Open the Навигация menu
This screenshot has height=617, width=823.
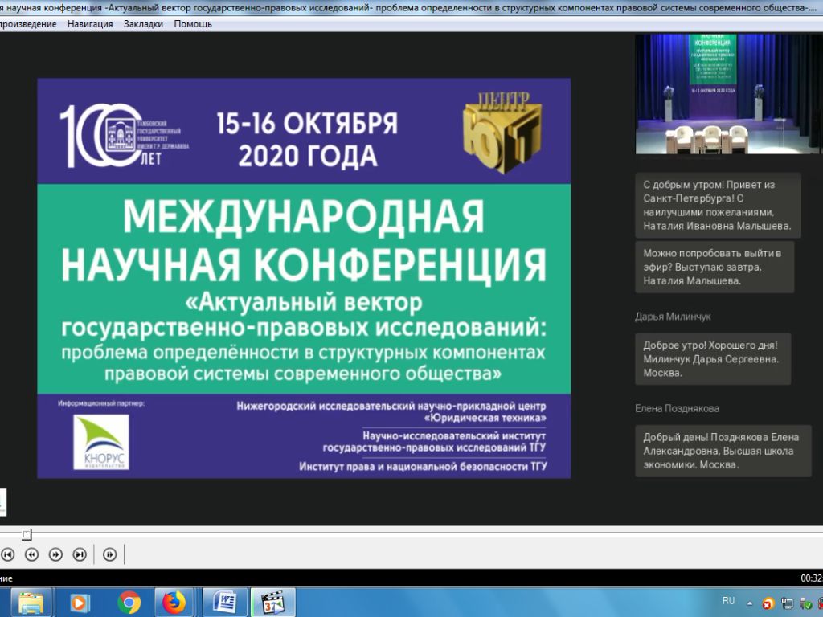[x=90, y=23]
